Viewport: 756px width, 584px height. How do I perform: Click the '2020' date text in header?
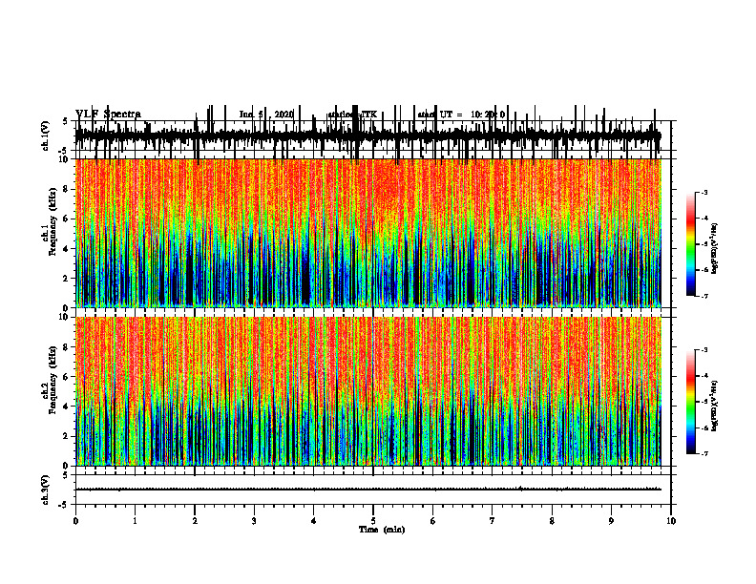tap(284, 115)
